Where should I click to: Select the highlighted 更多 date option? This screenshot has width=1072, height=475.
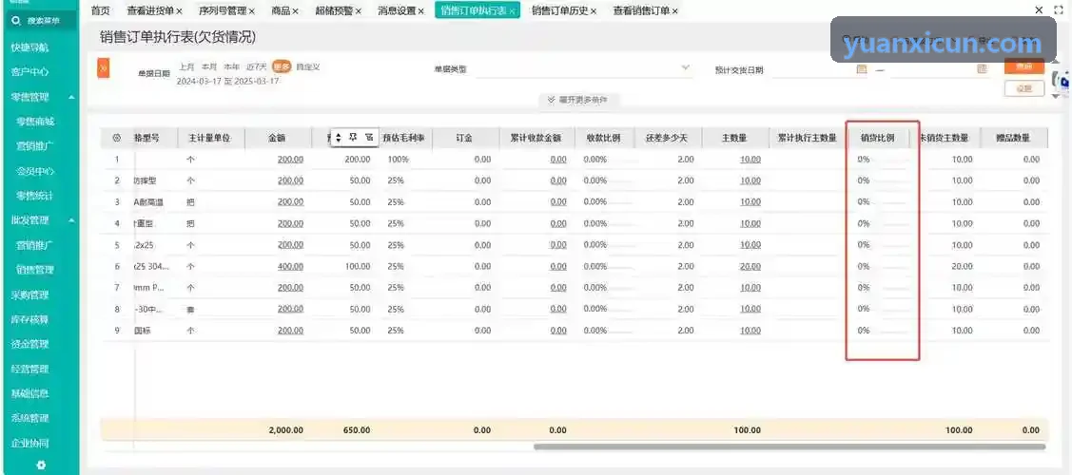click(x=282, y=66)
